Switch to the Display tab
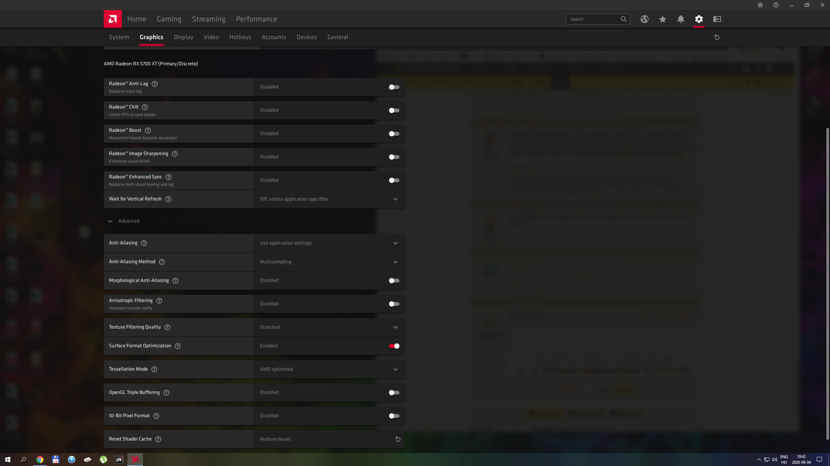Viewport: 830px width, 466px height. 184,37
